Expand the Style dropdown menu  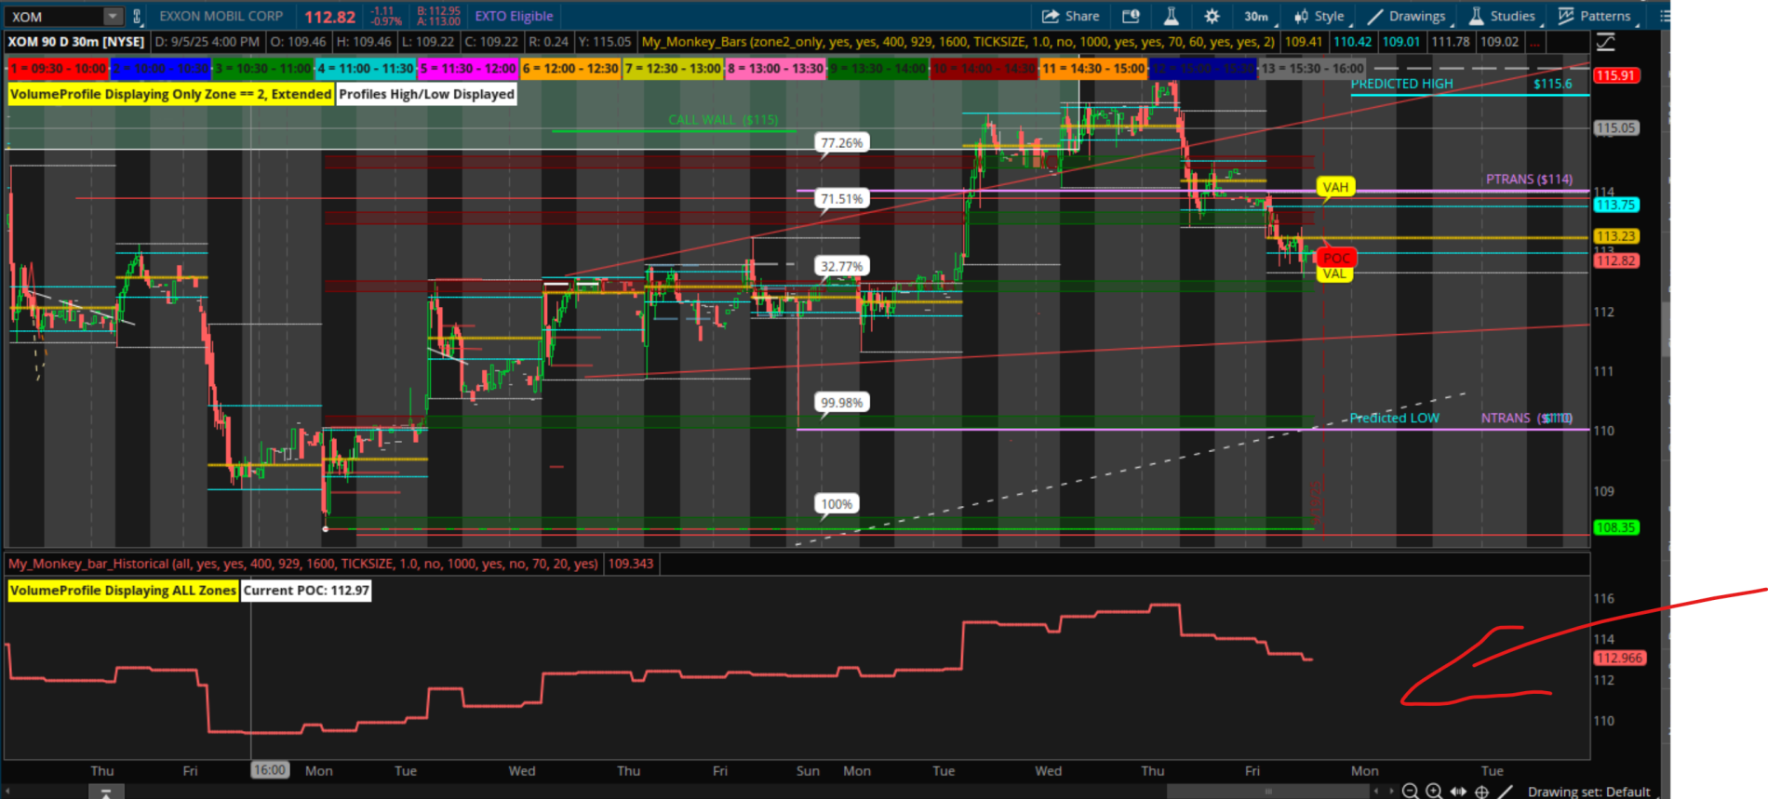[x=1319, y=16]
